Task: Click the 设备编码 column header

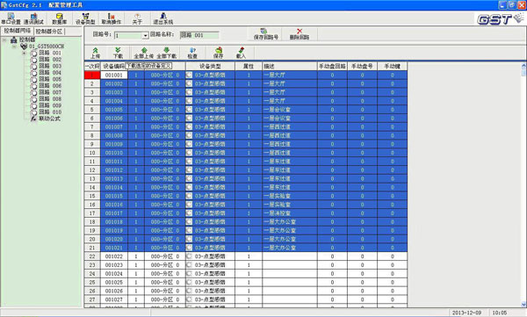Action: (114, 66)
